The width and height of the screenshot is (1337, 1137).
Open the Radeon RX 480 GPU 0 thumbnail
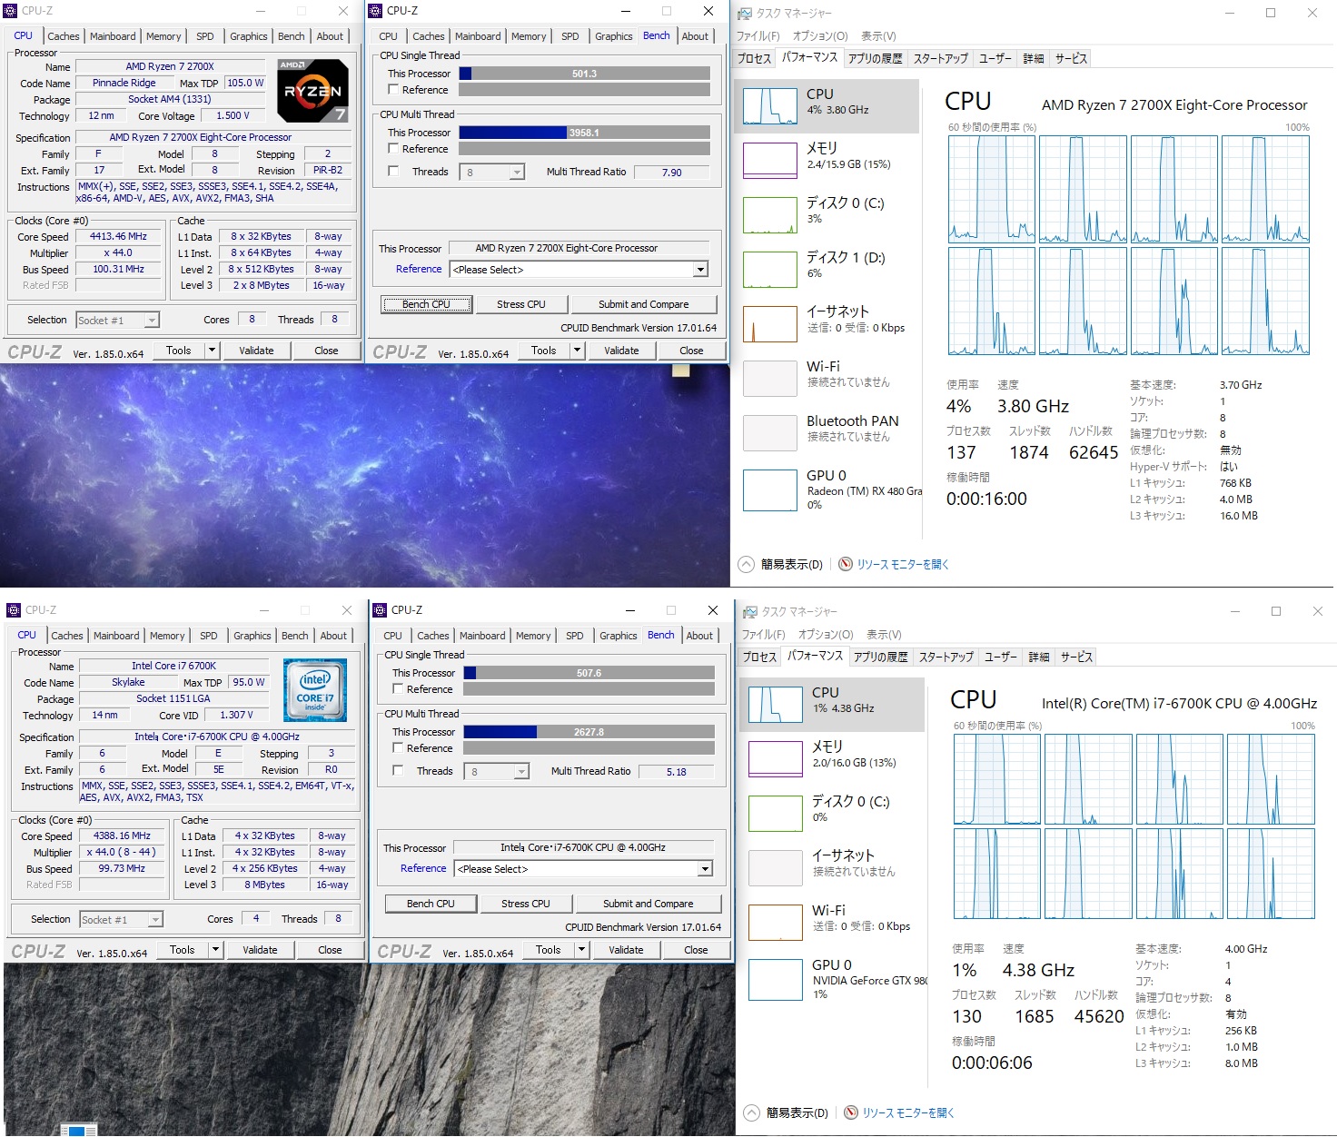(x=769, y=490)
